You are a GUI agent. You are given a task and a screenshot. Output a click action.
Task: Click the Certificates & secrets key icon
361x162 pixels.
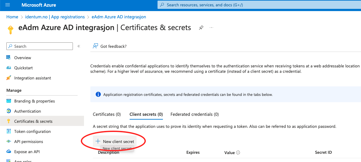point(9,121)
